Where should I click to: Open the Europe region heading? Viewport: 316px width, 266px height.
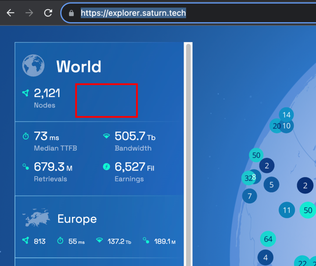click(x=77, y=219)
